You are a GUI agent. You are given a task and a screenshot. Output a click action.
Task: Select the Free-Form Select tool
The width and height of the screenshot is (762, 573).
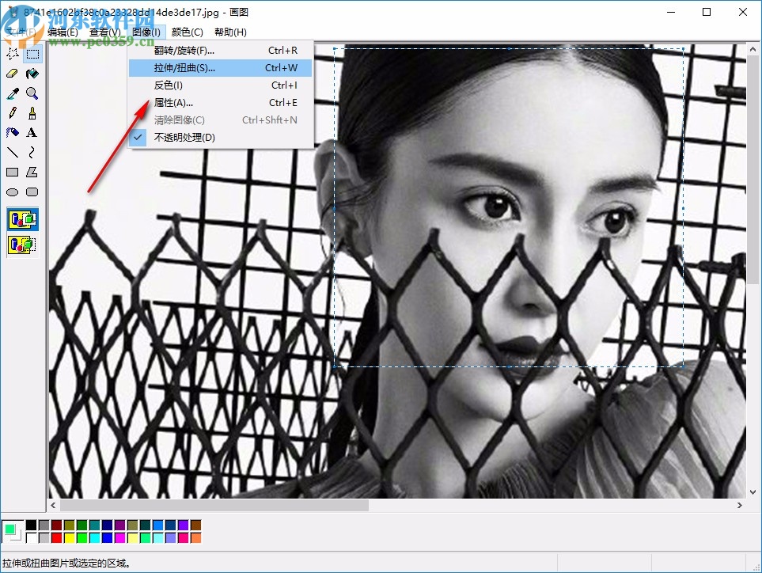pyautogui.click(x=13, y=54)
